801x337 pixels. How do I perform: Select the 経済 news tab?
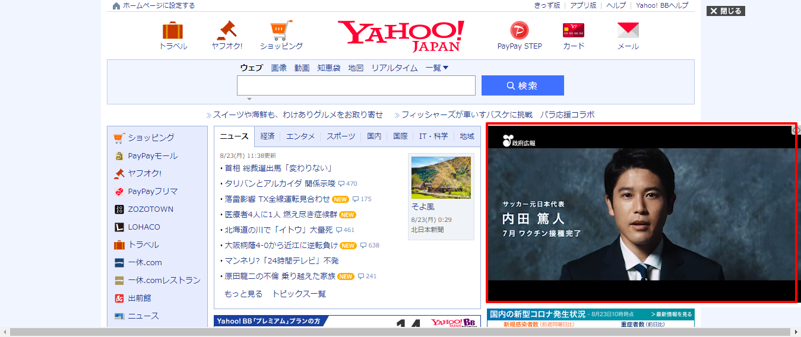click(x=267, y=136)
